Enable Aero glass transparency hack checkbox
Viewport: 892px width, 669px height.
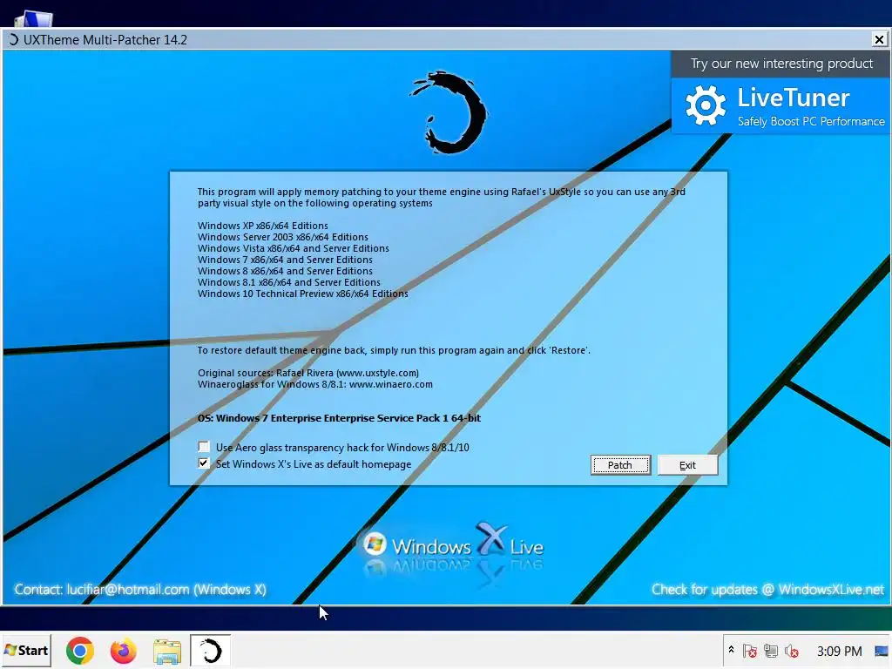[204, 447]
